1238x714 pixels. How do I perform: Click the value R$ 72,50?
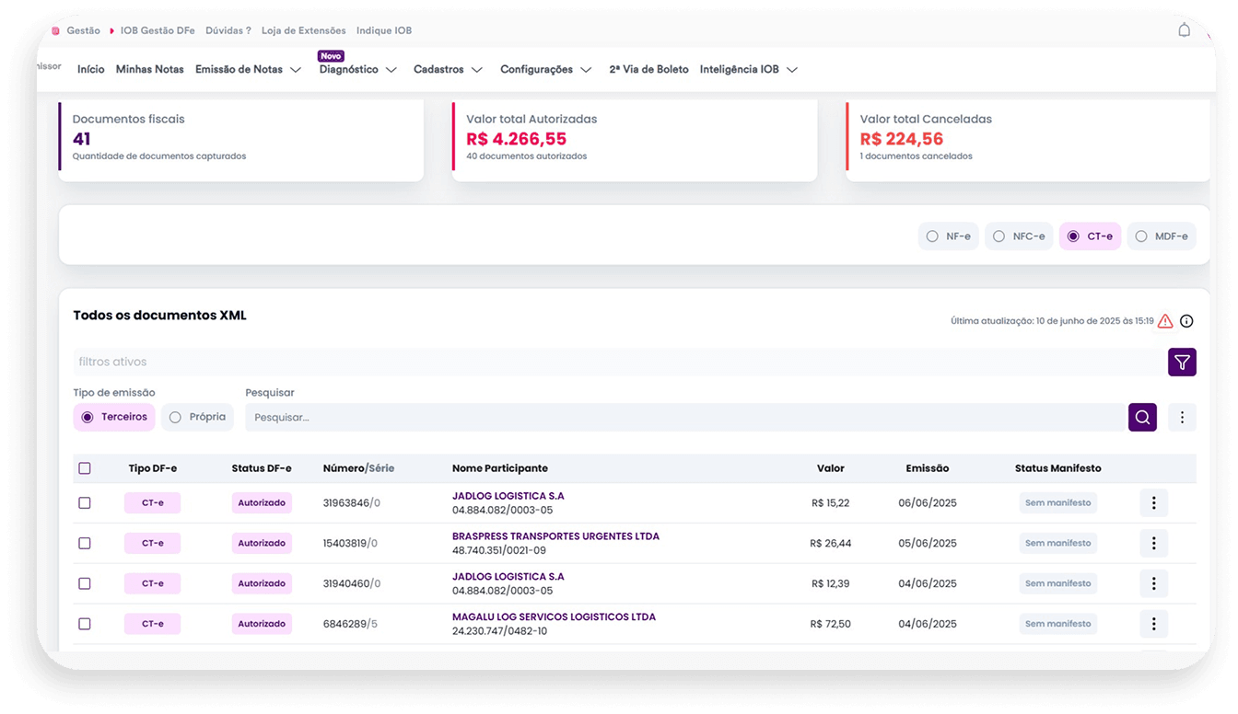(x=831, y=625)
